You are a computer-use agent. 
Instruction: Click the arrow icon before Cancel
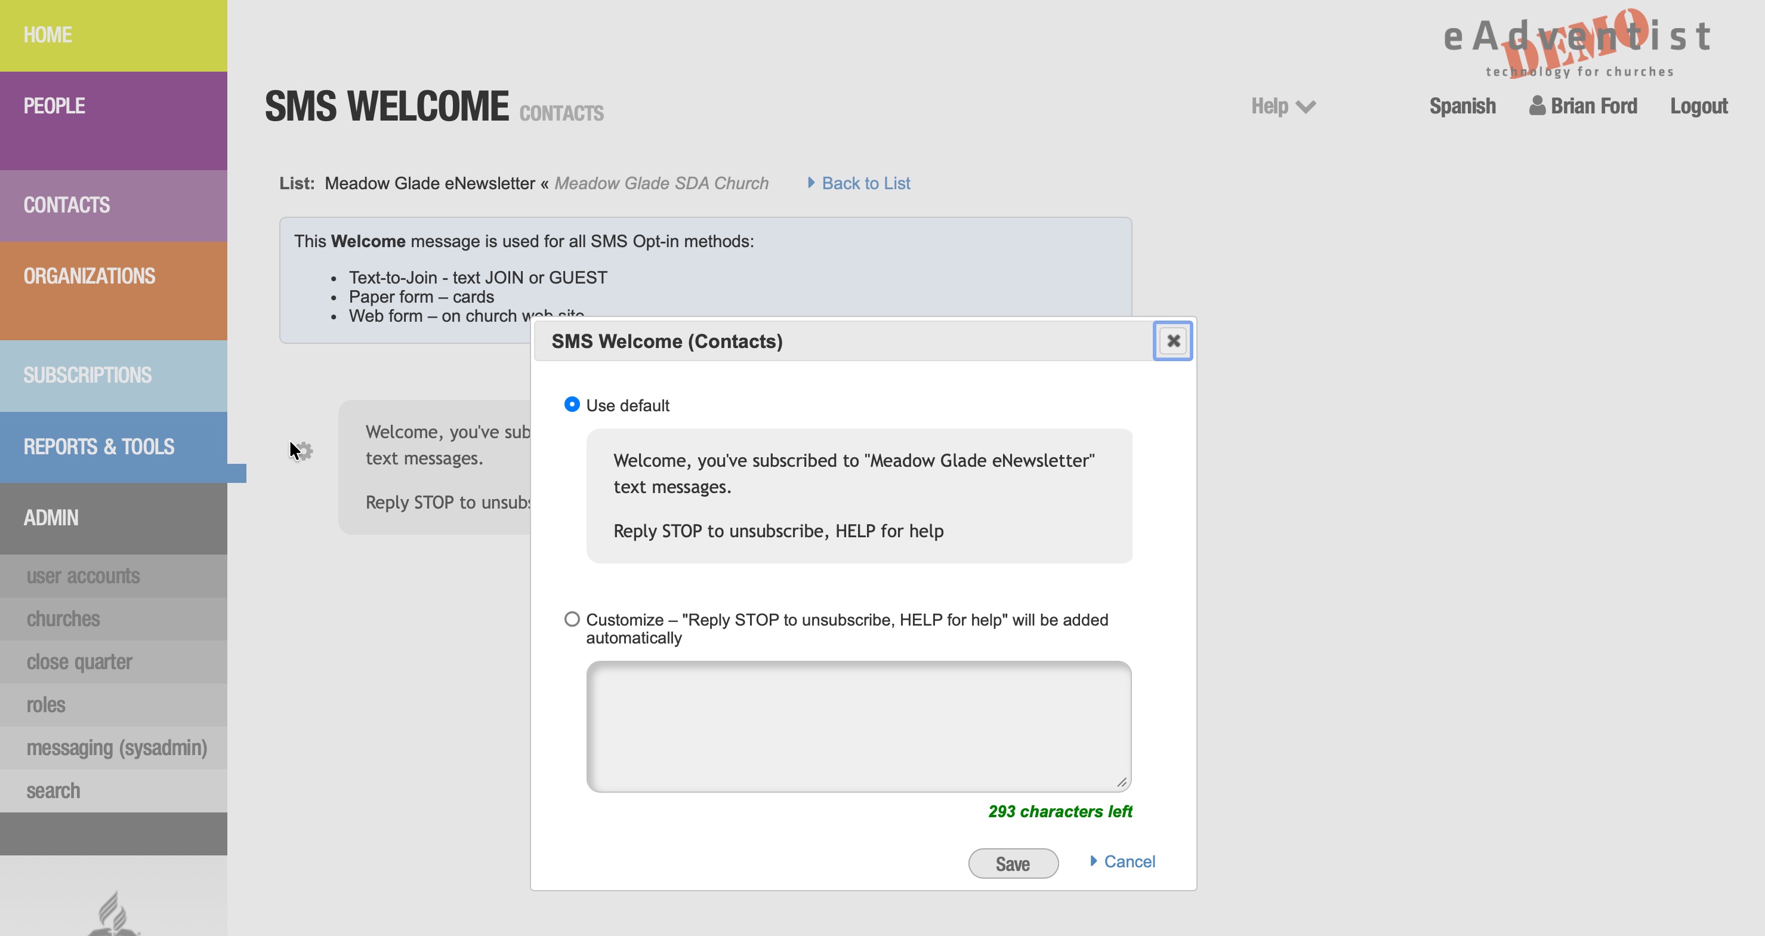pyautogui.click(x=1094, y=861)
